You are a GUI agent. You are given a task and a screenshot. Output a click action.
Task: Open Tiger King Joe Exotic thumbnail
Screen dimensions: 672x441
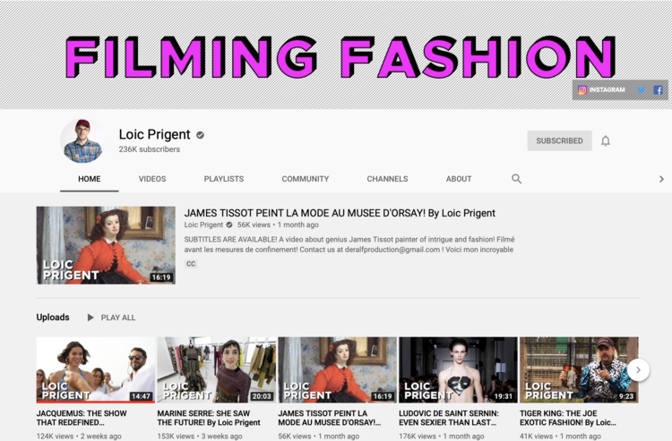coord(579,370)
